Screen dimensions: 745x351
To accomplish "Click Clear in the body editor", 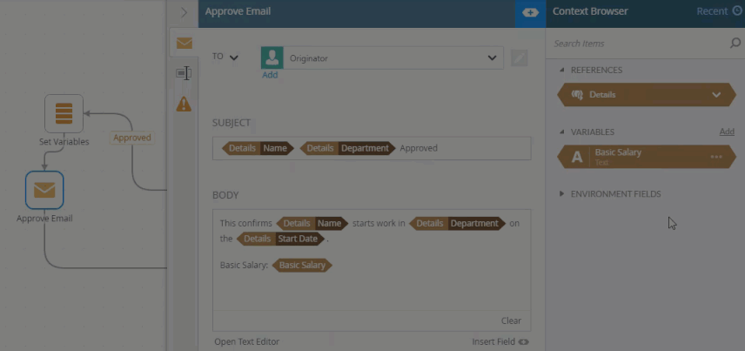I will [511, 321].
